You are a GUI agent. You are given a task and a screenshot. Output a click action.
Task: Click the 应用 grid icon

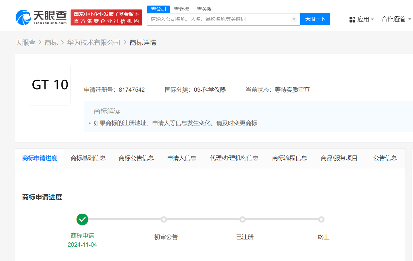(352, 20)
